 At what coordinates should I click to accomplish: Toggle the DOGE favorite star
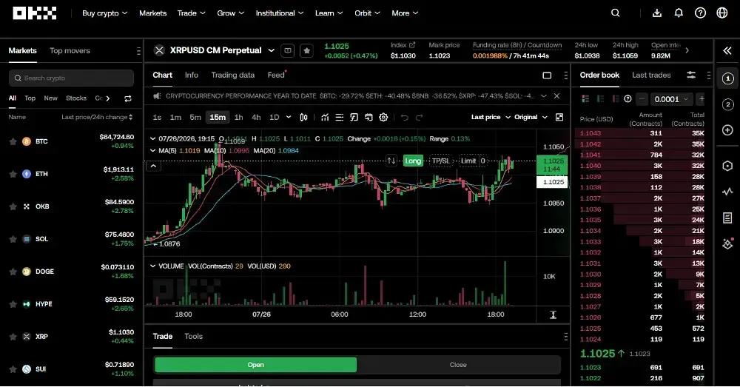pyautogui.click(x=13, y=272)
